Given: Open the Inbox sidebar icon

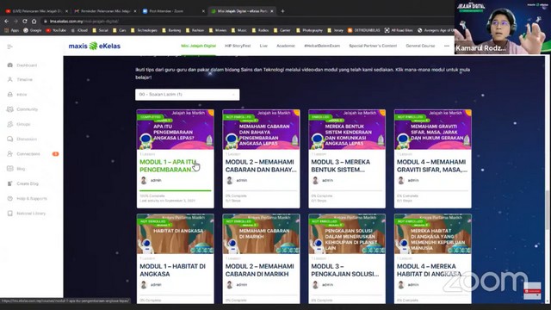Looking at the screenshot, I should point(9,95).
